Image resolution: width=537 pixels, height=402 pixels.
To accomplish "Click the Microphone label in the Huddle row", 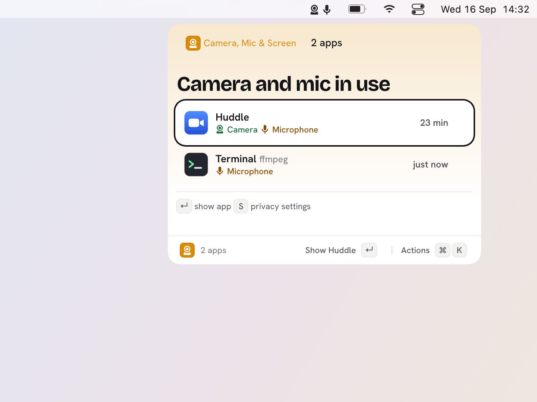I will pos(295,130).
